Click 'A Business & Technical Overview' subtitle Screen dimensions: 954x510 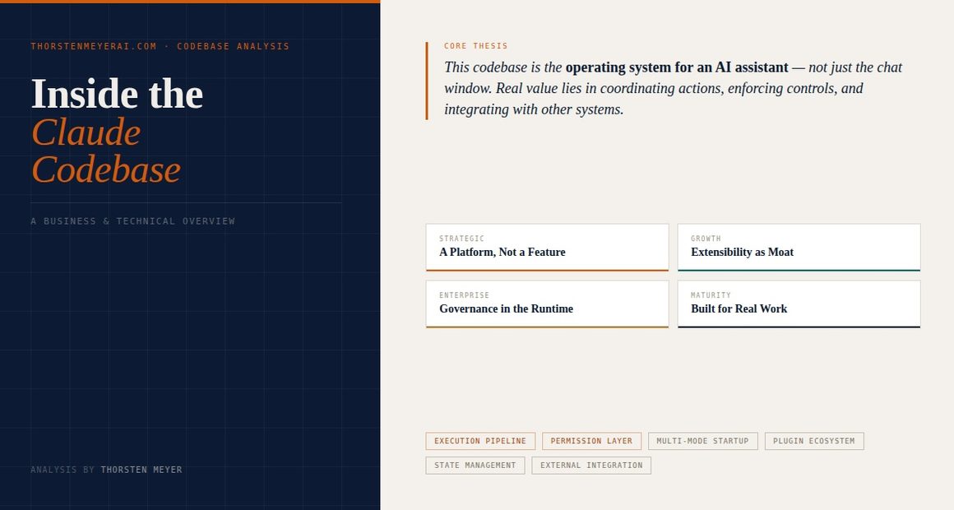(132, 221)
